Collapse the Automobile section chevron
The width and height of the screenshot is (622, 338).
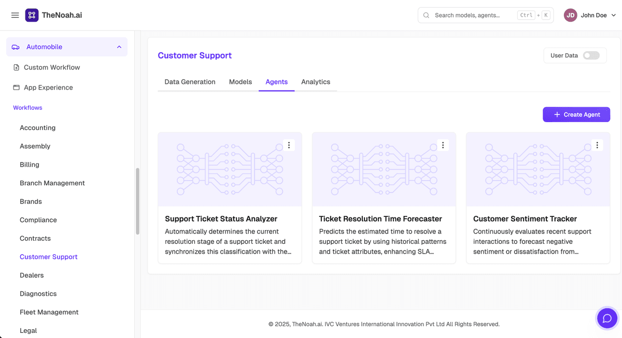[119, 47]
